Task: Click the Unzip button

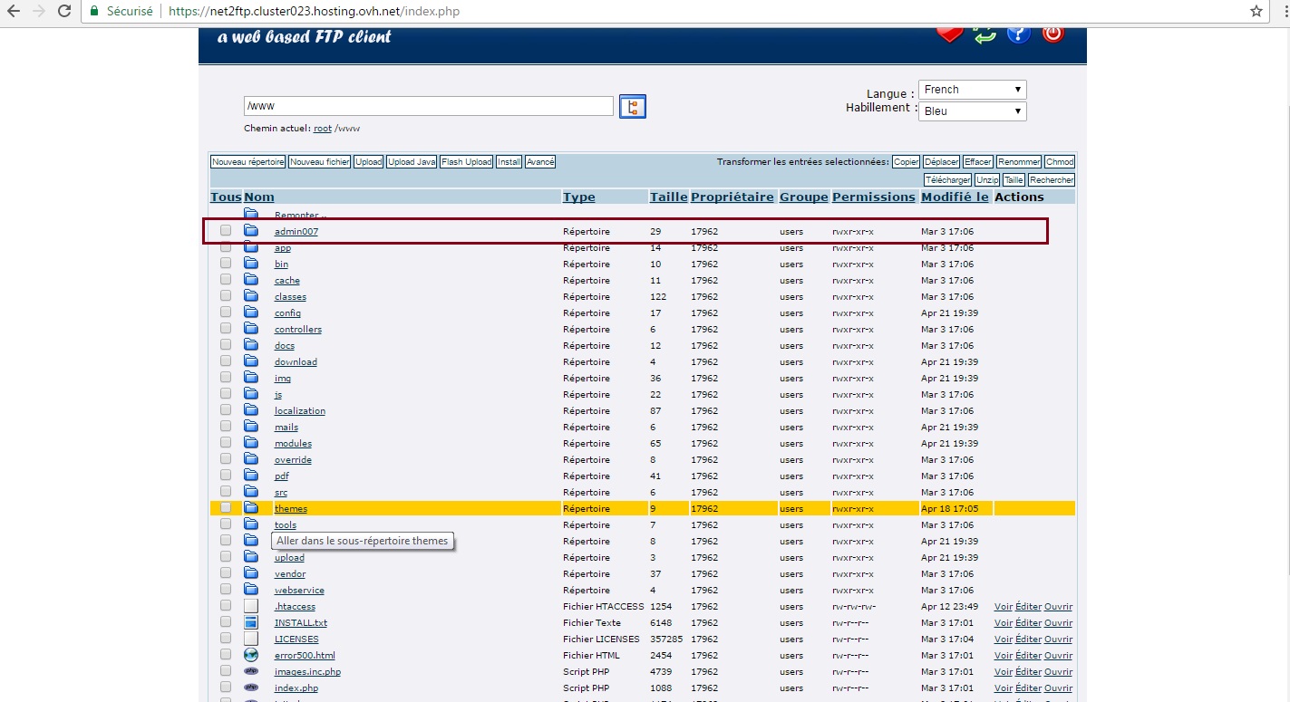Action: click(987, 180)
